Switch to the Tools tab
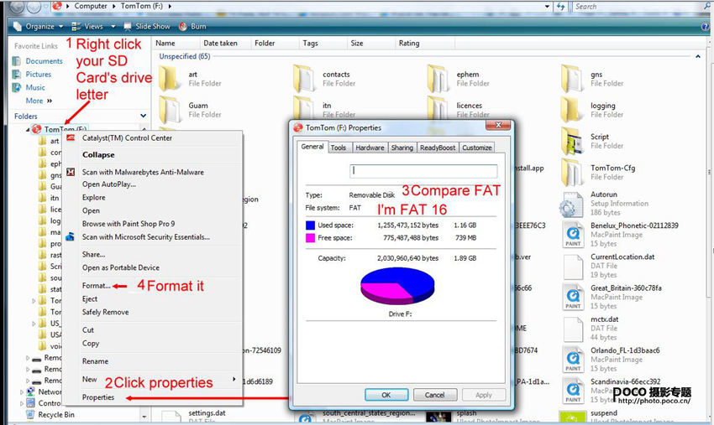 point(339,148)
